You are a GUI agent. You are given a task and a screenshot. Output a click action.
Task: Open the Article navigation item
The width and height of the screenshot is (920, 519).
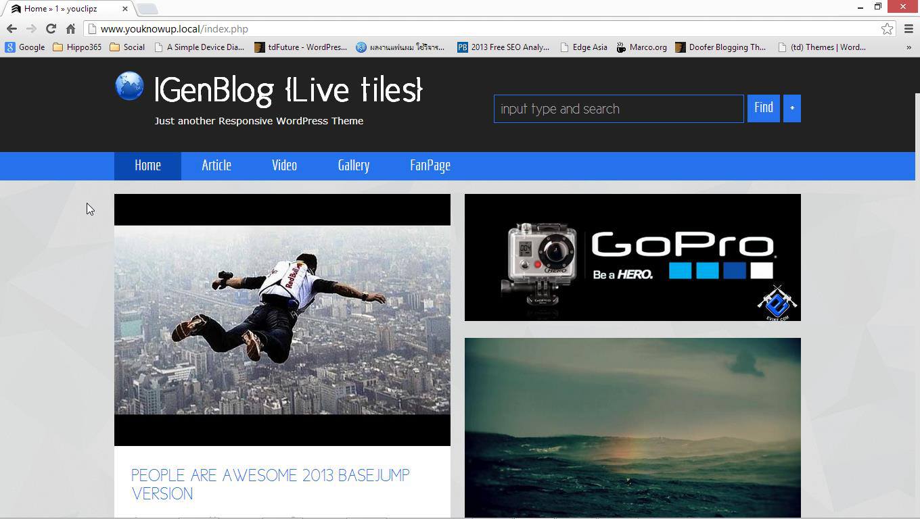[216, 166]
